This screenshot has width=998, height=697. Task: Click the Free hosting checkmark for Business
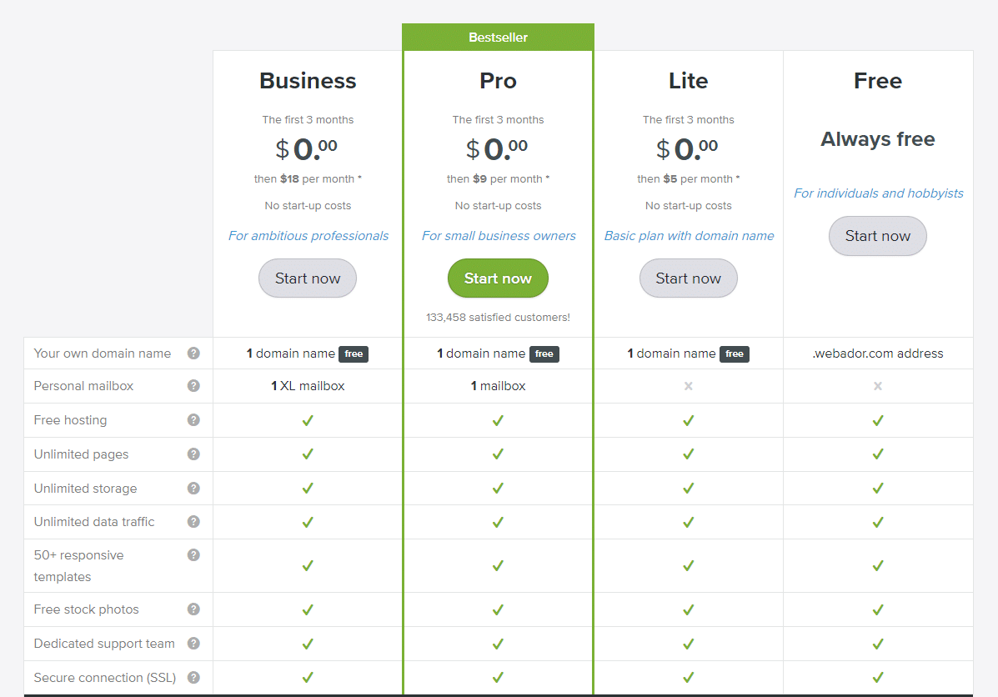(x=308, y=421)
